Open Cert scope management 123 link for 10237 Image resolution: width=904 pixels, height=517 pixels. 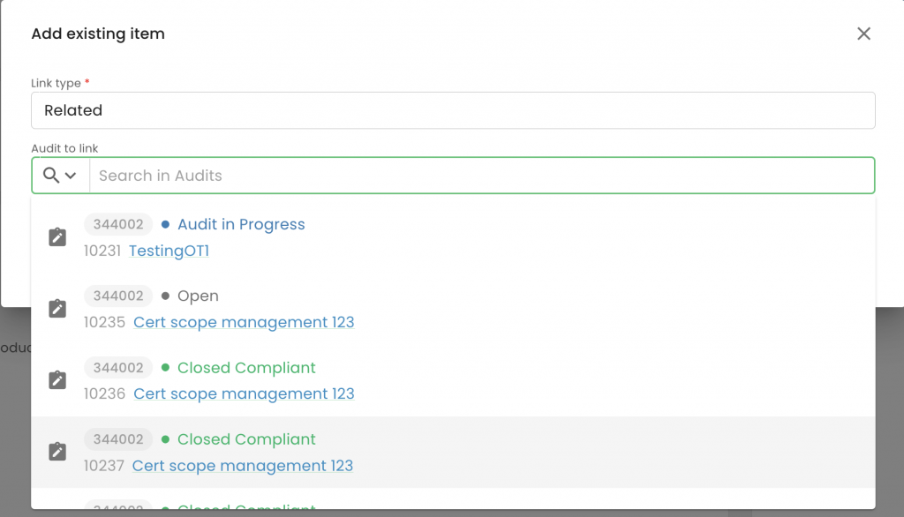(x=243, y=465)
